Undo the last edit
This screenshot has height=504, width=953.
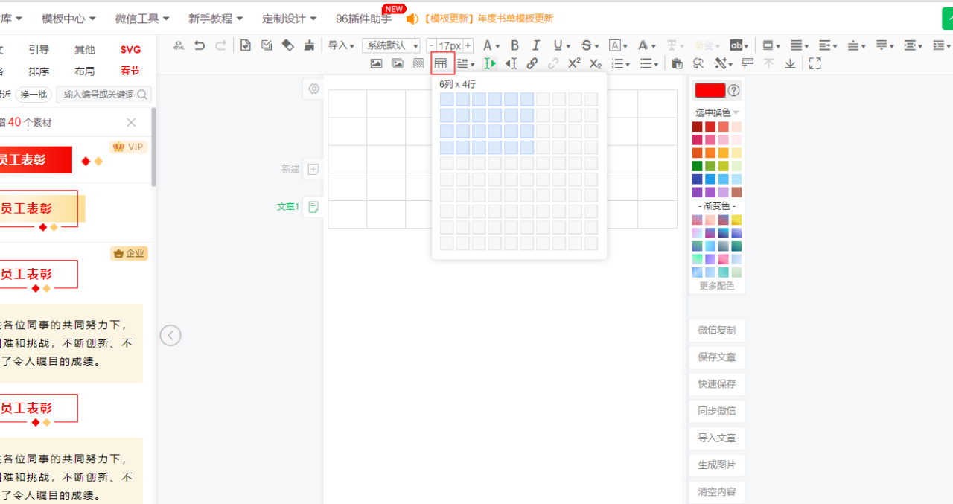click(199, 45)
